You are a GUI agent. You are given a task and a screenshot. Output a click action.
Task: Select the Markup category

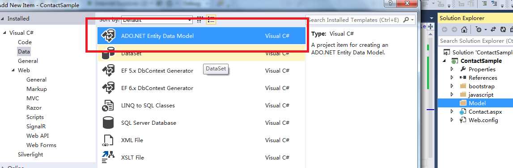click(x=37, y=89)
